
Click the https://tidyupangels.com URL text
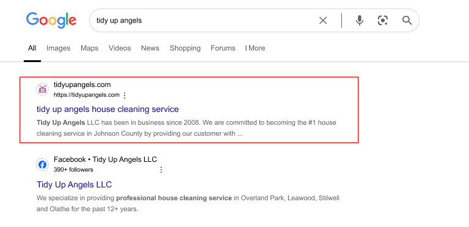pos(87,95)
